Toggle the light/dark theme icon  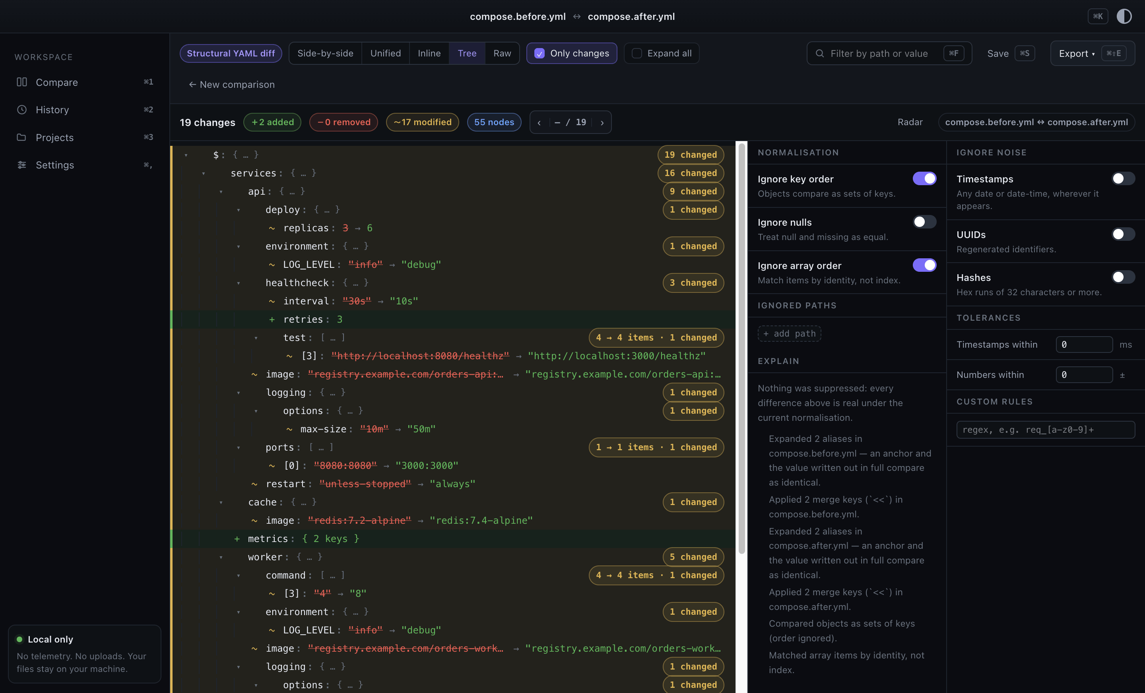[1124, 16]
